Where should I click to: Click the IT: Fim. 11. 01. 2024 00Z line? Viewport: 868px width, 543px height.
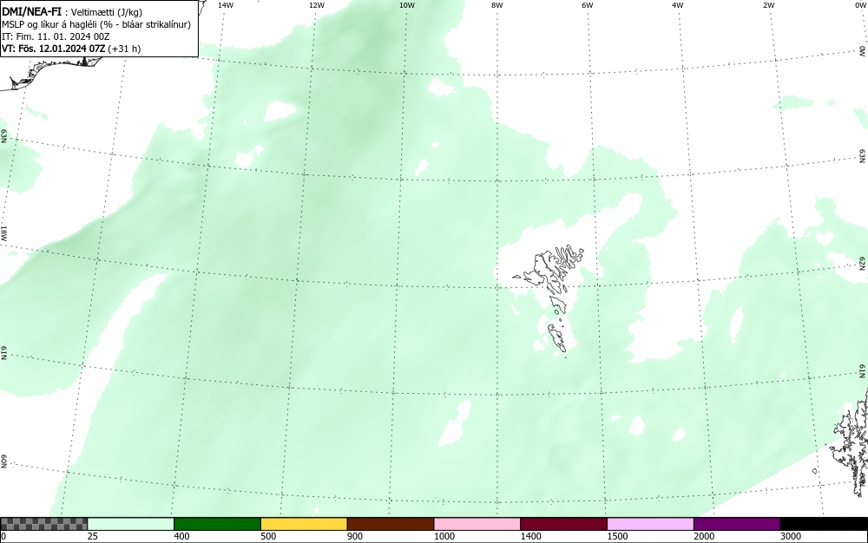[x=56, y=36]
